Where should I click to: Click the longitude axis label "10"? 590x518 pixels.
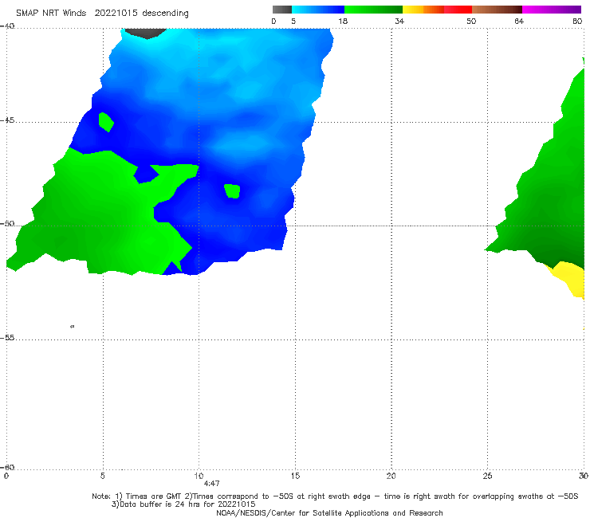(x=199, y=476)
